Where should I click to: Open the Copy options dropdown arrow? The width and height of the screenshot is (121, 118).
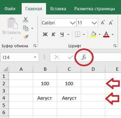click(x=32, y=29)
